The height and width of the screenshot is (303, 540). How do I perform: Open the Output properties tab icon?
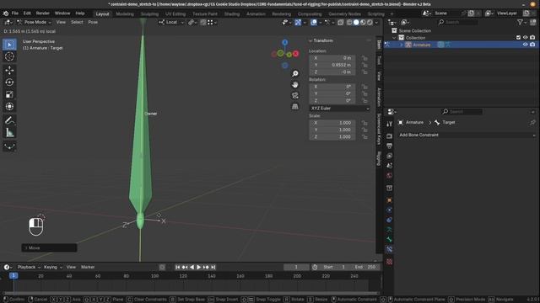pos(389,146)
